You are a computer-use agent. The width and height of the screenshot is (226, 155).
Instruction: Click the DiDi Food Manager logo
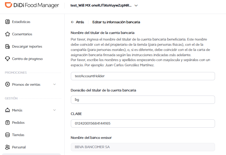click(32, 5)
